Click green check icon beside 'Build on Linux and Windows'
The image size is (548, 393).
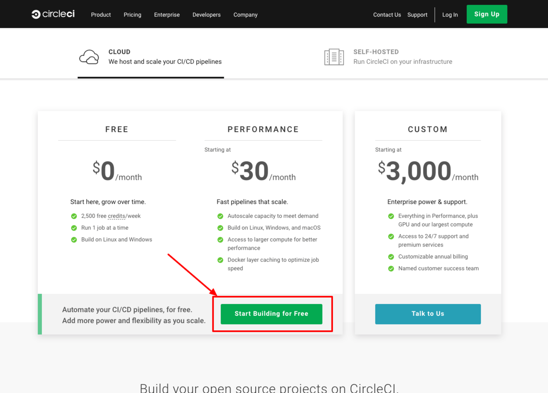point(74,240)
